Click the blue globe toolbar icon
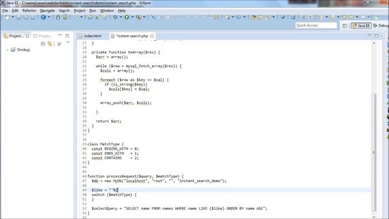Viewport: 389px width, 219px height. pyautogui.click(x=43, y=17)
